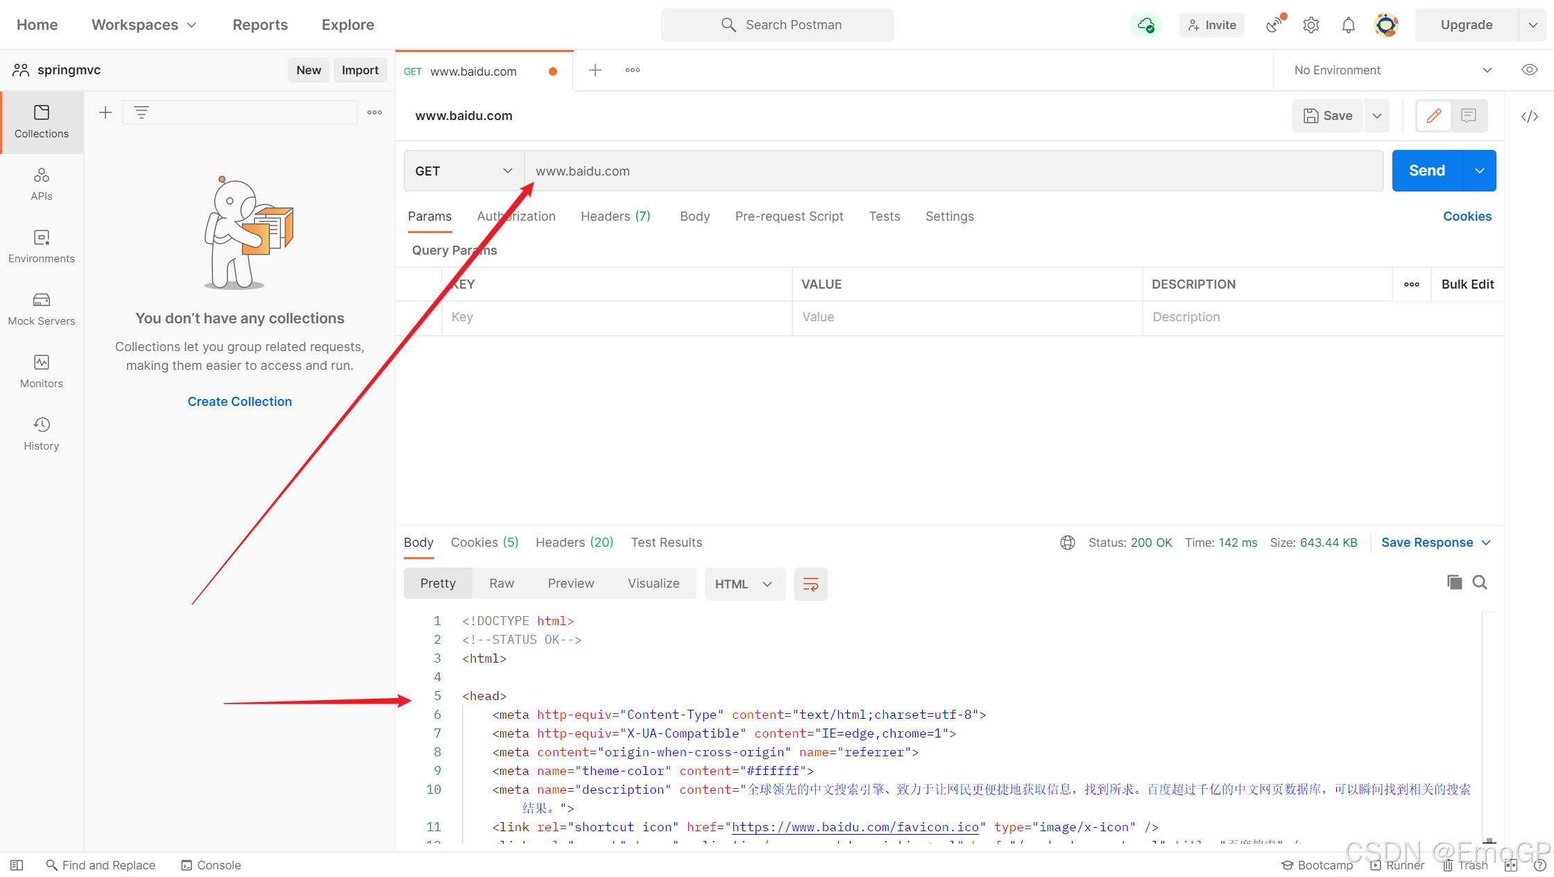The width and height of the screenshot is (1554, 877).
Task: Search the response with magnifier icon
Action: point(1480,582)
